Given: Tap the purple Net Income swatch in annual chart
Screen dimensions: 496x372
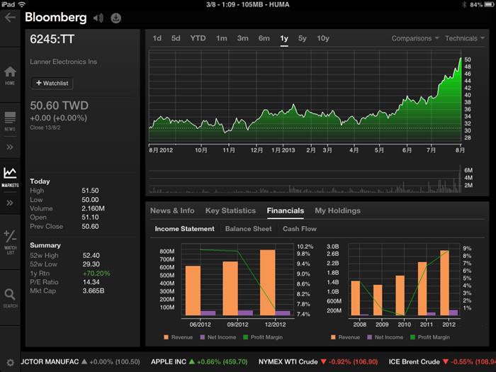Looking at the screenshot, I should pyautogui.click(x=369, y=337).
